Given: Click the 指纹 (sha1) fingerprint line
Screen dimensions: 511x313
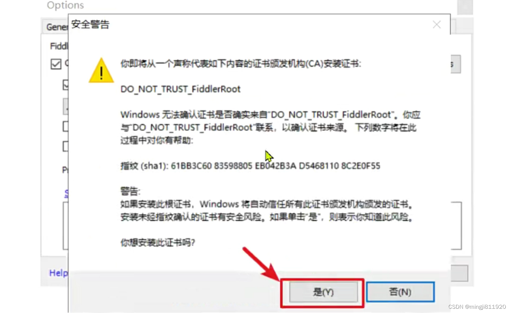Looking at the screenshot, I should coord(250,166).
